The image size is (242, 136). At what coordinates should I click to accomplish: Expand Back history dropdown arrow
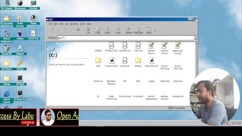59,31
